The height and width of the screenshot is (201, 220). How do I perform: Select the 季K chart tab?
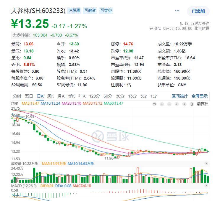pyautogui.click(x=72, y=96)
